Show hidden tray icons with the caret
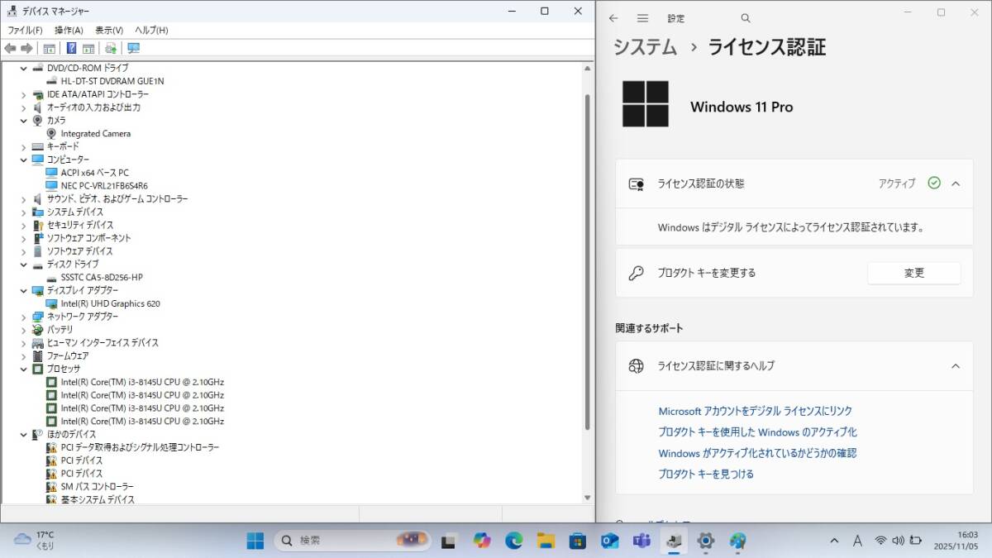 (834, 541)
